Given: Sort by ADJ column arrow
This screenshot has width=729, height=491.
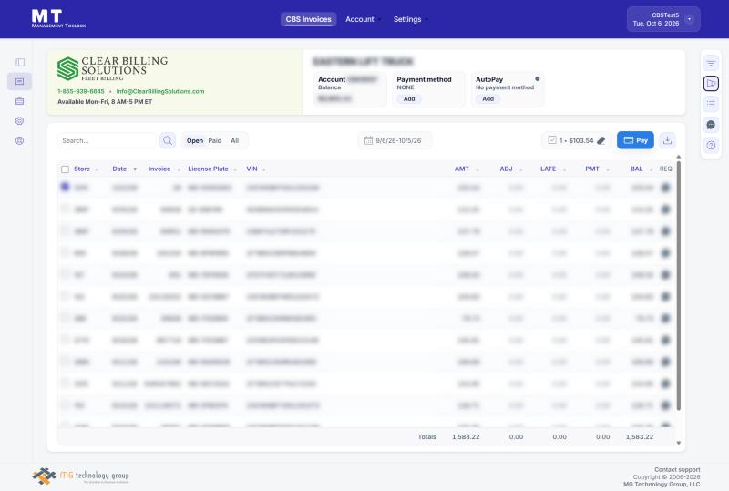Looking at the screenshot, I should (x=520, y=169).
